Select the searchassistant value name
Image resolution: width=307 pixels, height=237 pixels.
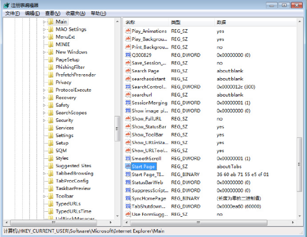(x=149, y=79)
